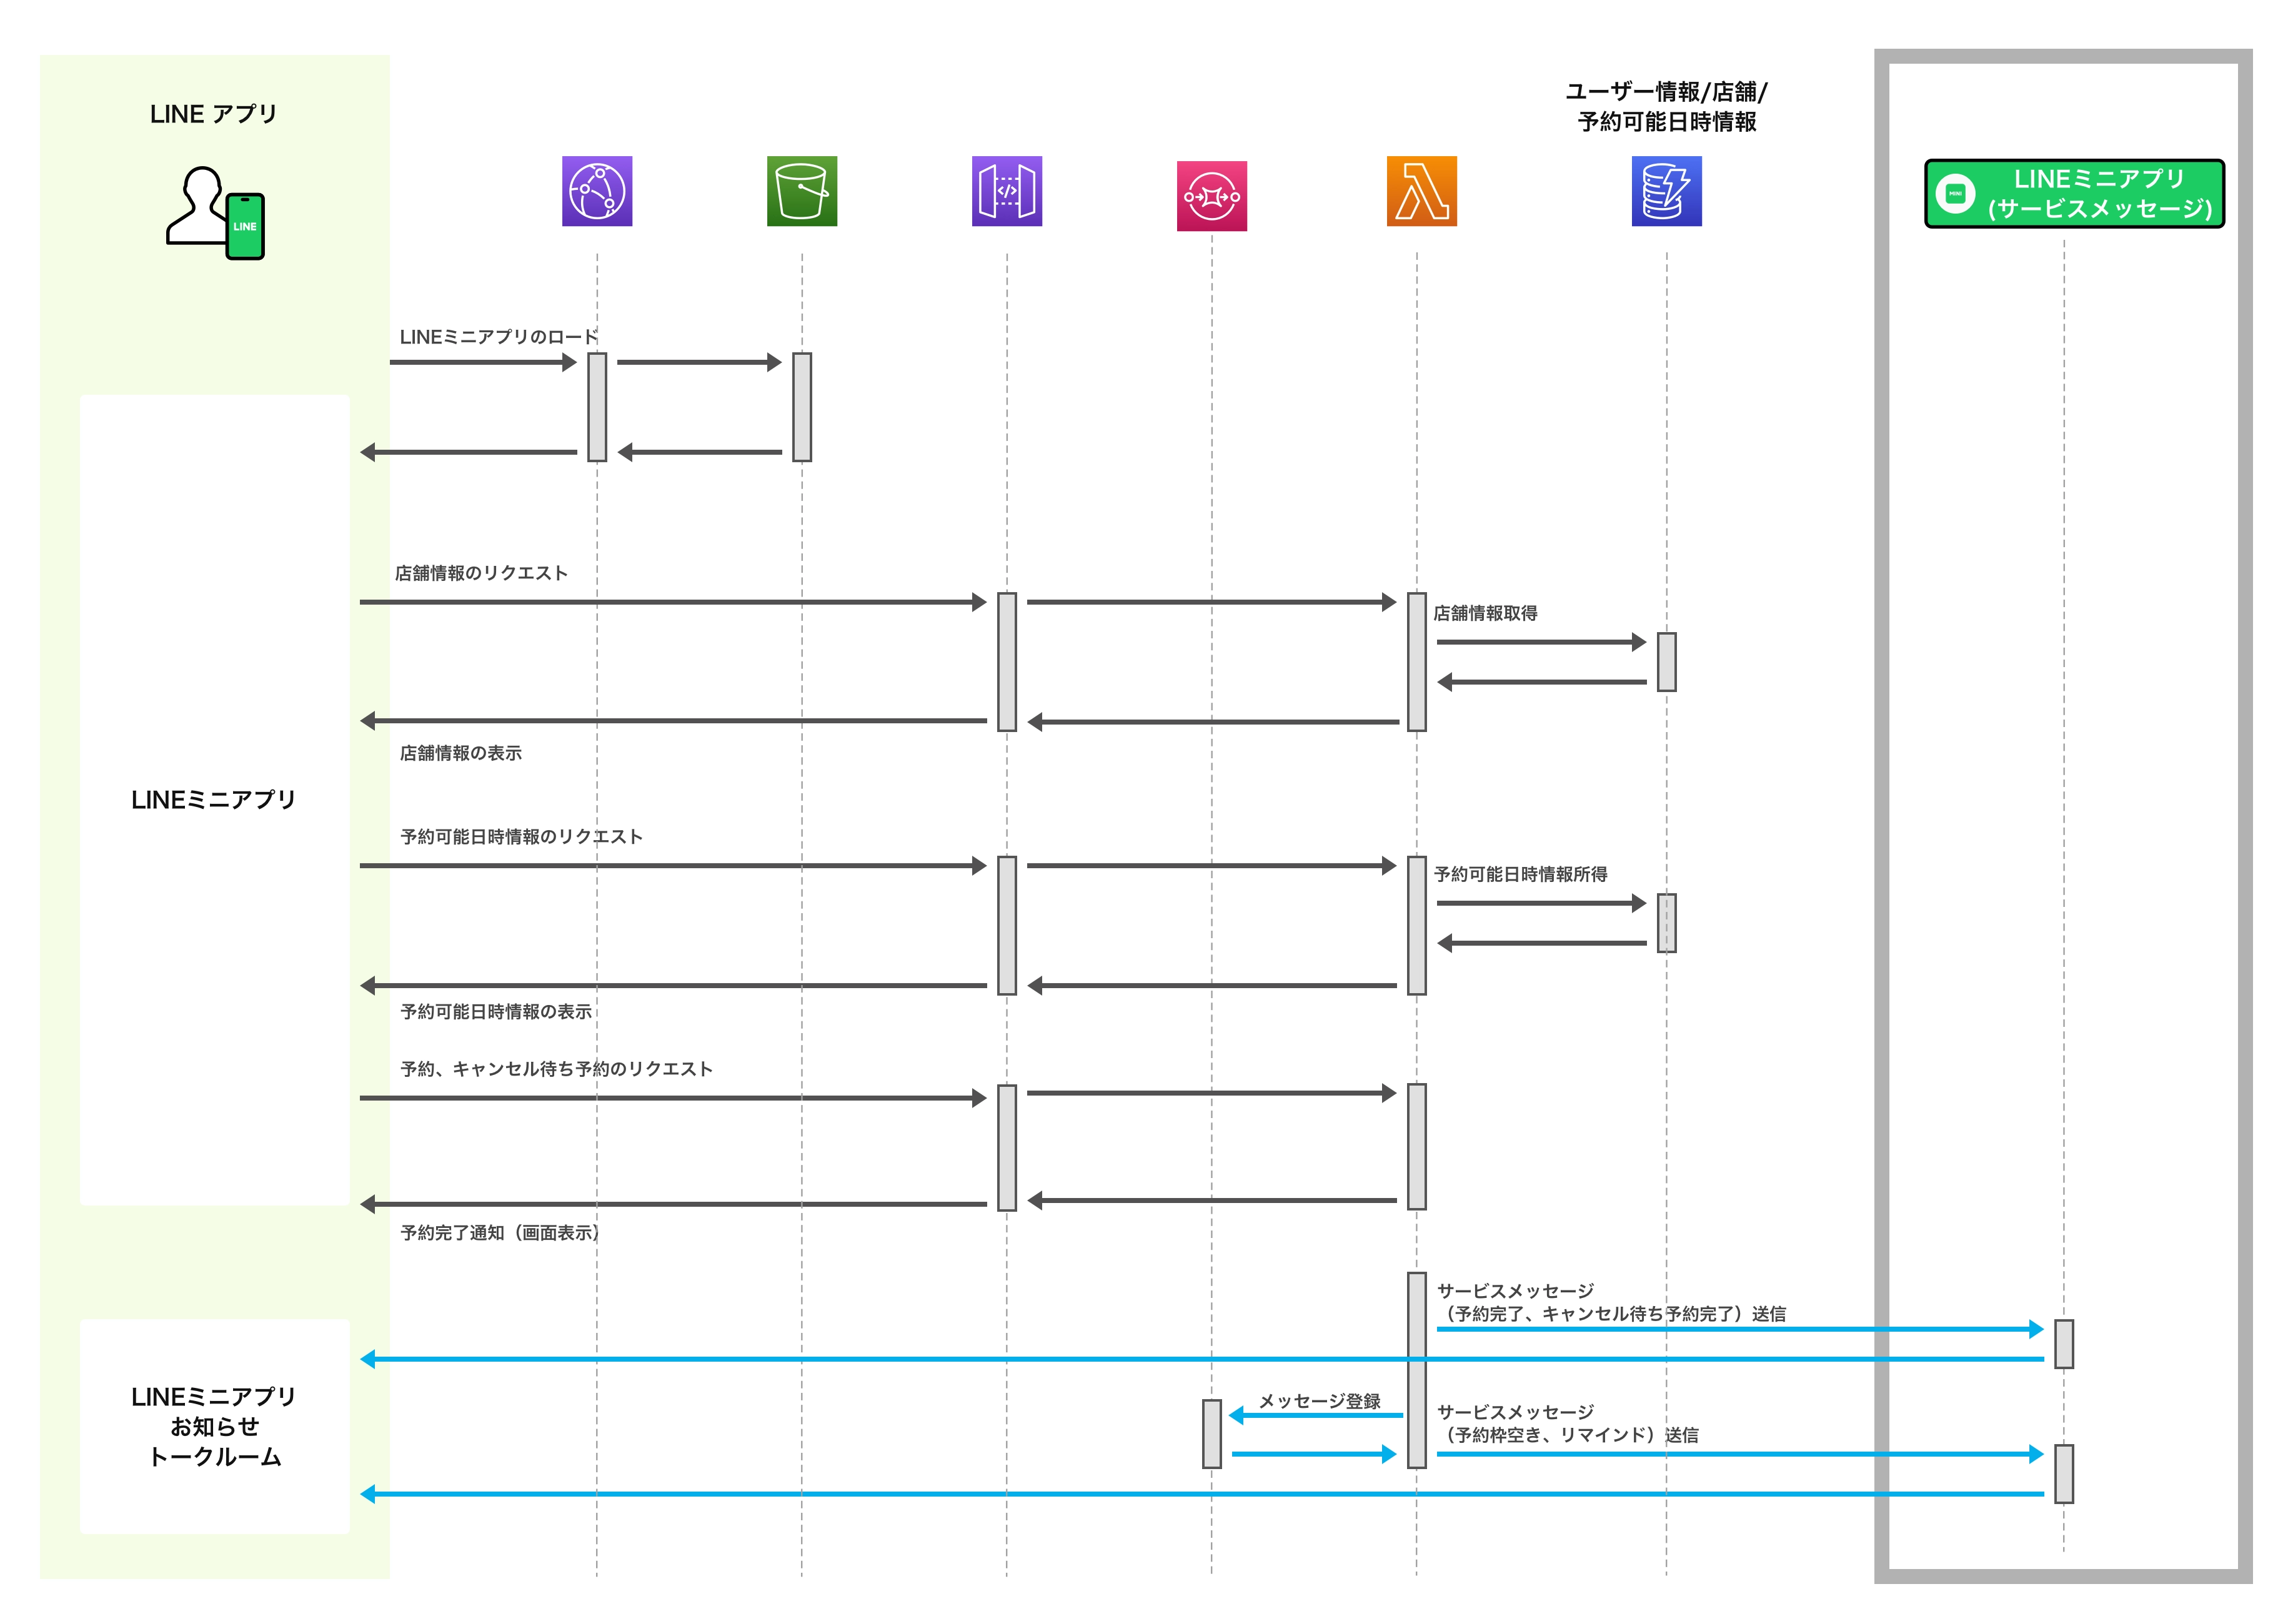Click the Amazon CloudFront icon
Screen dimensions: 2293x1624
pos(596,190)
